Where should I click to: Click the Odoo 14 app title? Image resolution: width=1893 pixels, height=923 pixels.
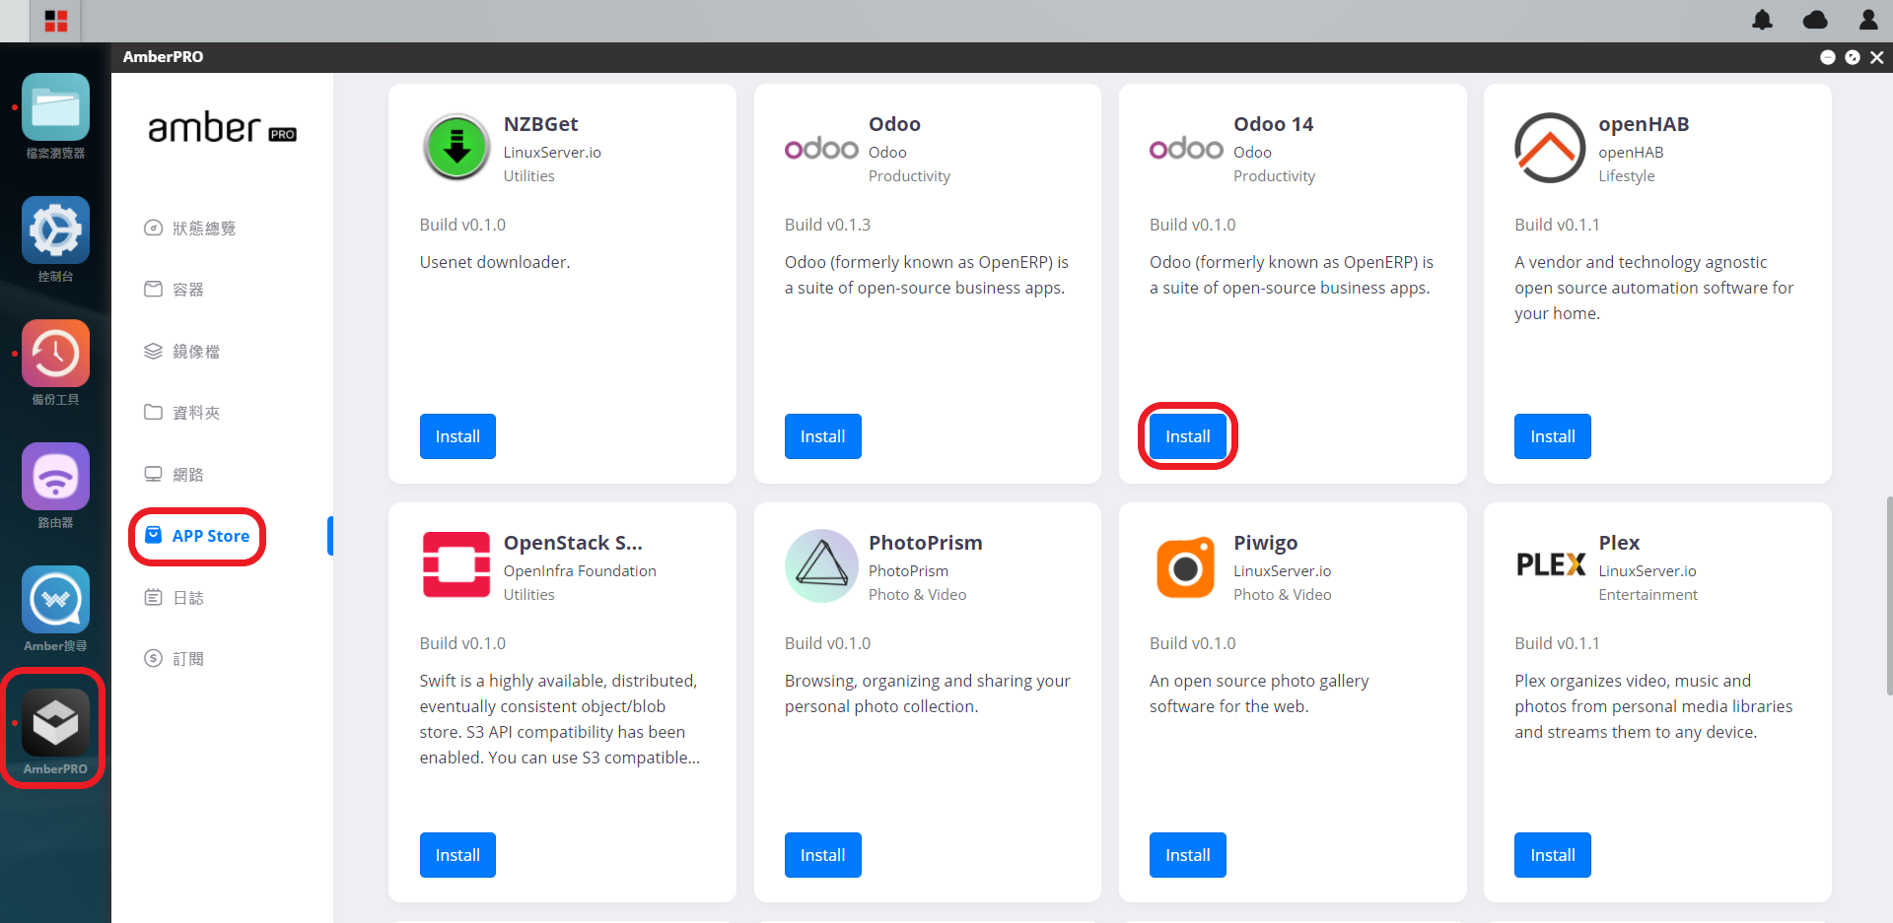click(1273, 124)
